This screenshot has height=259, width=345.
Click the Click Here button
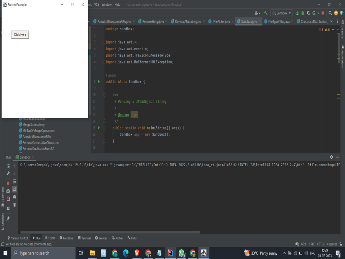(20, 34)
